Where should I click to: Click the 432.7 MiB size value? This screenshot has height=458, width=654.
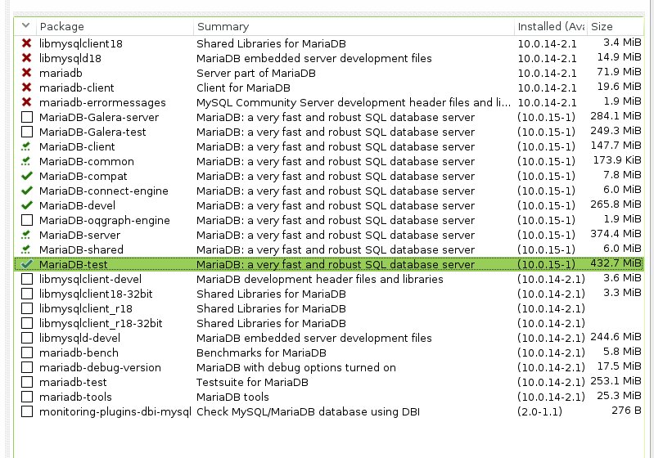[x=616, y=263]
